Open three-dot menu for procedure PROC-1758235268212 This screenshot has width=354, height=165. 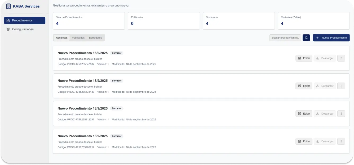tap(341, 141)
